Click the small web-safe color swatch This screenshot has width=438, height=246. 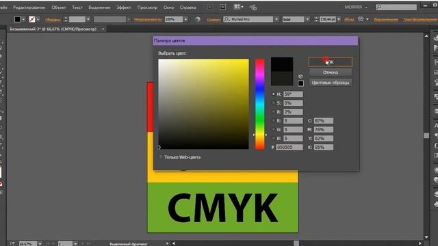point(300,83)
